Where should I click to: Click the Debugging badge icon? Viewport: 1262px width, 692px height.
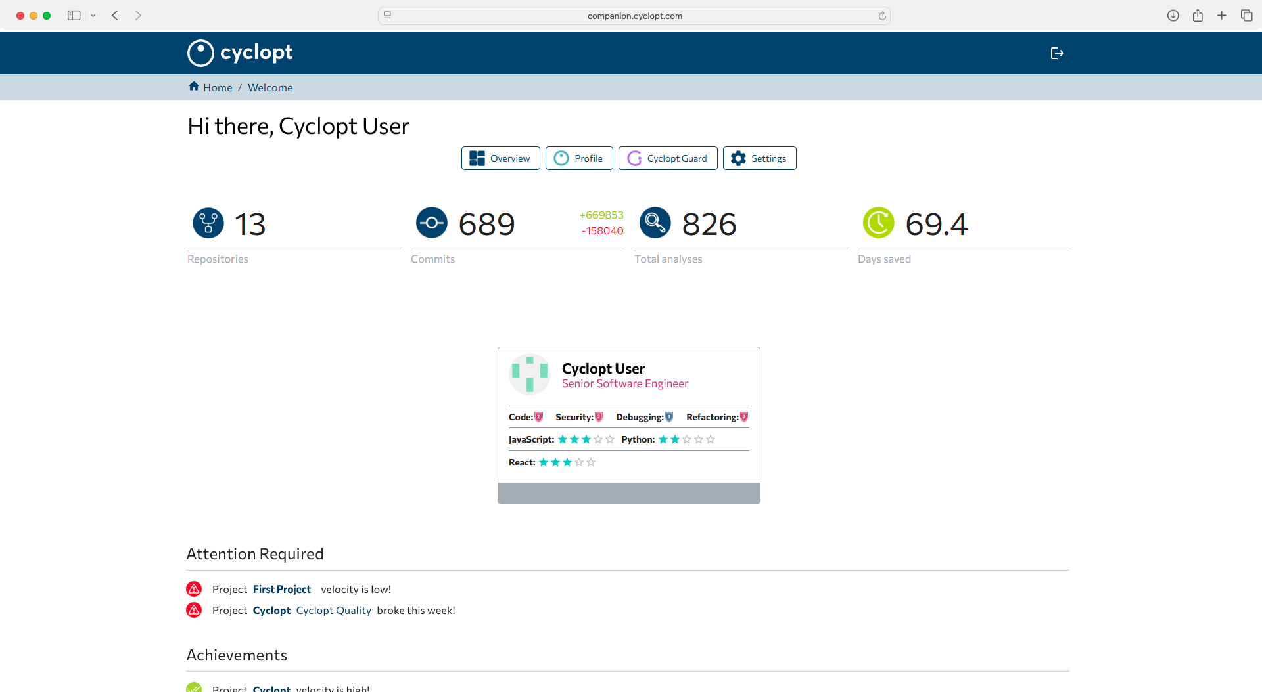point(668,416)
